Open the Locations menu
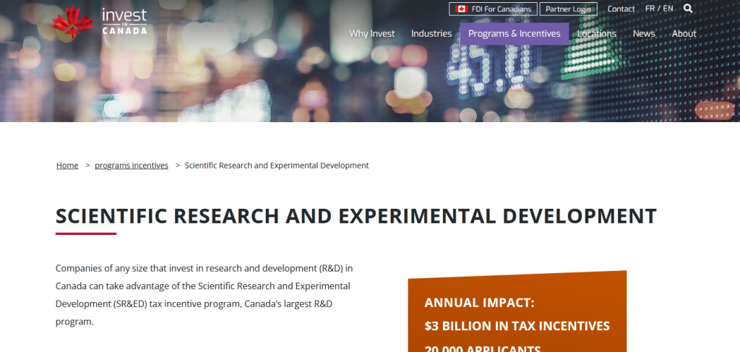This screenshot has width=740, height=352. pyautogui.click(x=596, y=33)
